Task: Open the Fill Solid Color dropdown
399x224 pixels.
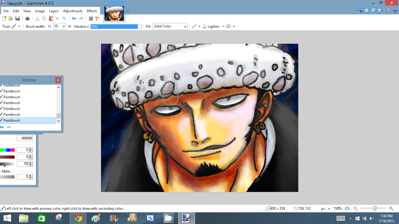Action: (170, 27)
